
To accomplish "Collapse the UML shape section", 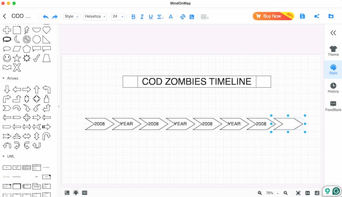I will pos(3,156).
